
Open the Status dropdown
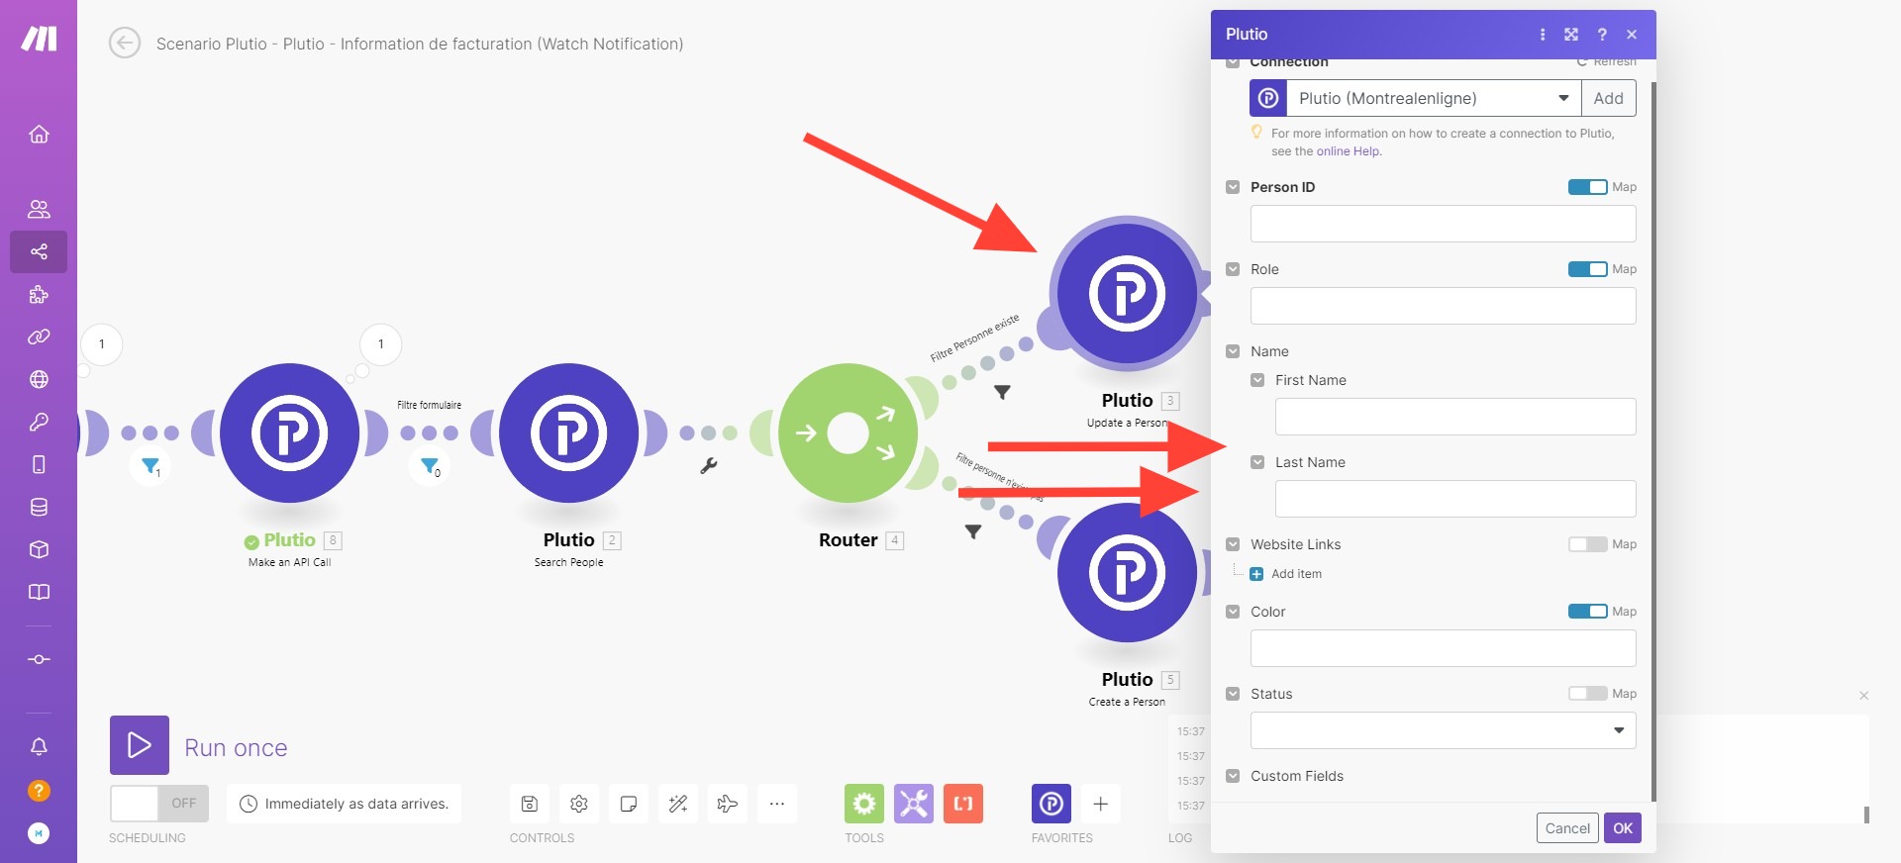(1443, 730)
